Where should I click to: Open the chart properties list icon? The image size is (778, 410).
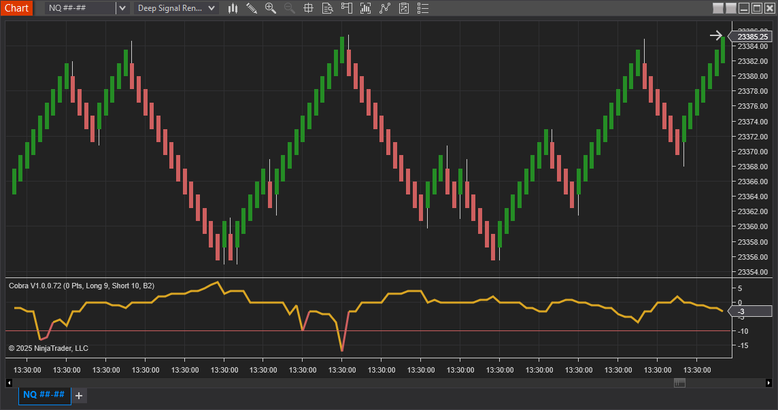click(423, 8)
